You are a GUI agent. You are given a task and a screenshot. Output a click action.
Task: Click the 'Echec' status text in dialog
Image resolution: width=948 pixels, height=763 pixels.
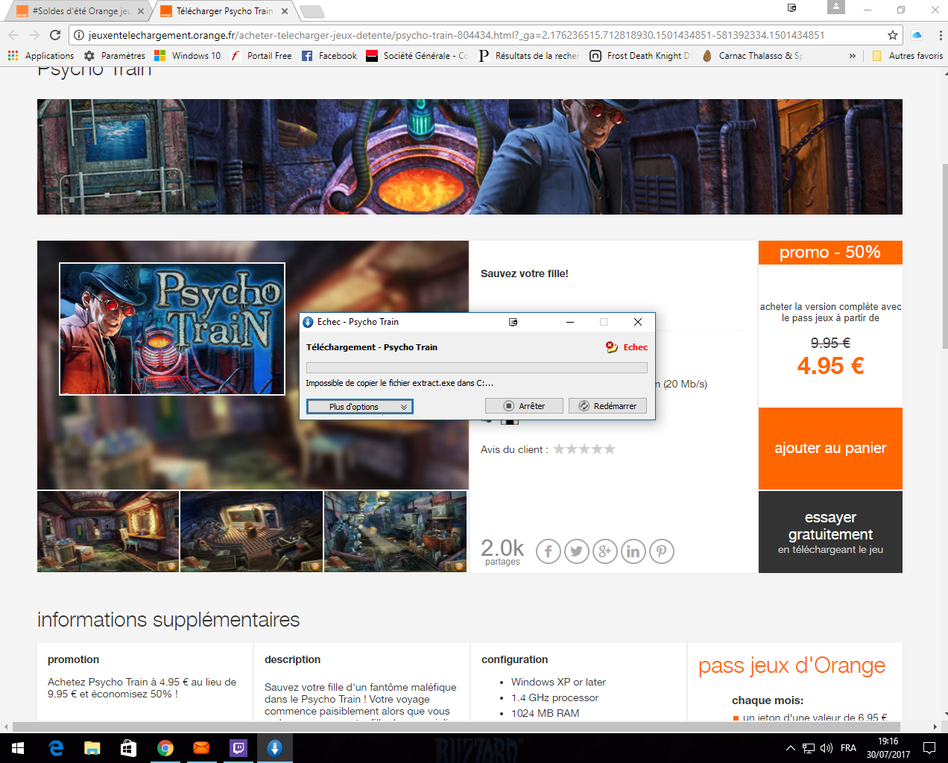click(636, 347)
